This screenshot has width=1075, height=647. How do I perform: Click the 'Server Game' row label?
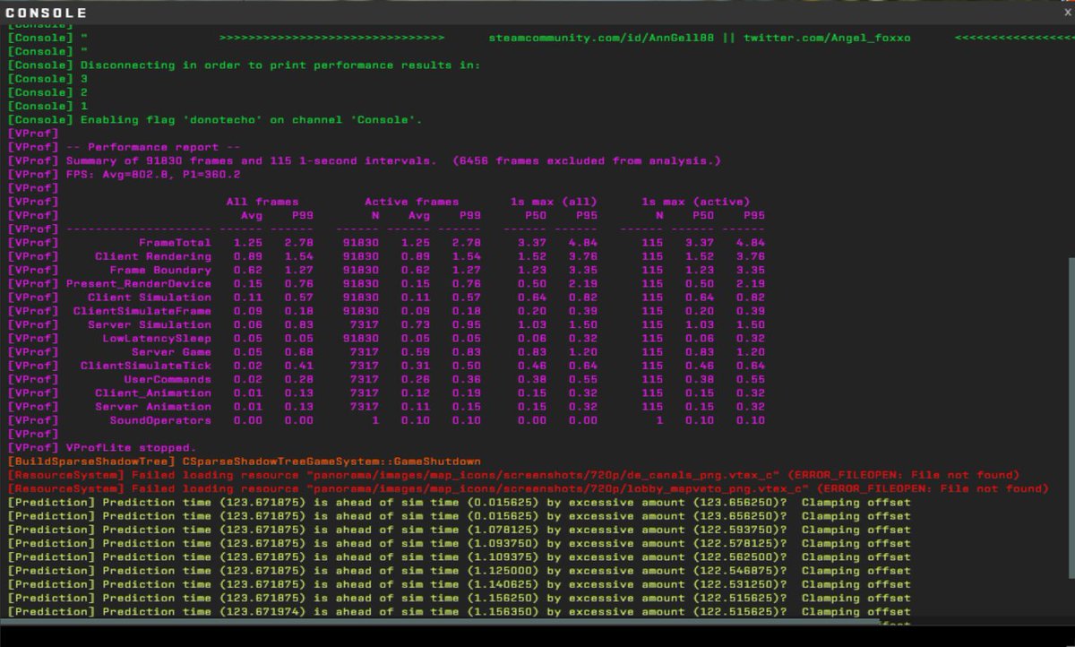pos(171,352)
